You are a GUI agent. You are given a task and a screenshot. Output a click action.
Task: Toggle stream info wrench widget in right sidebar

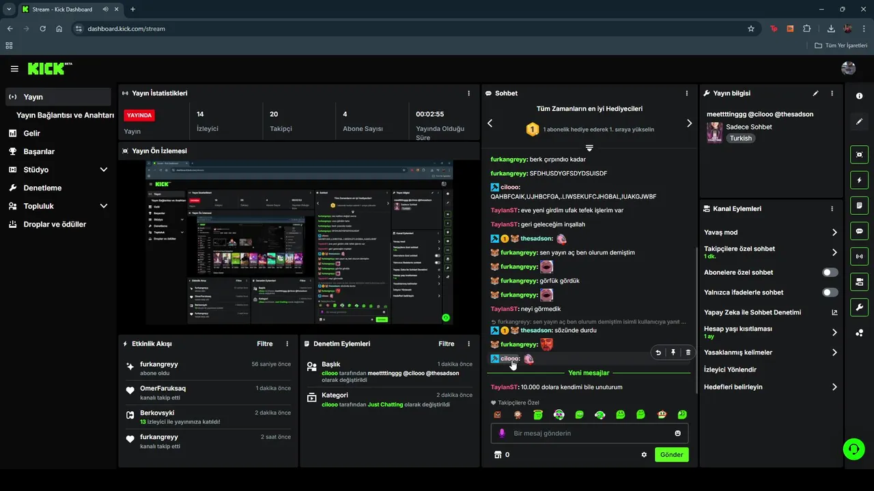coord(860,307)
